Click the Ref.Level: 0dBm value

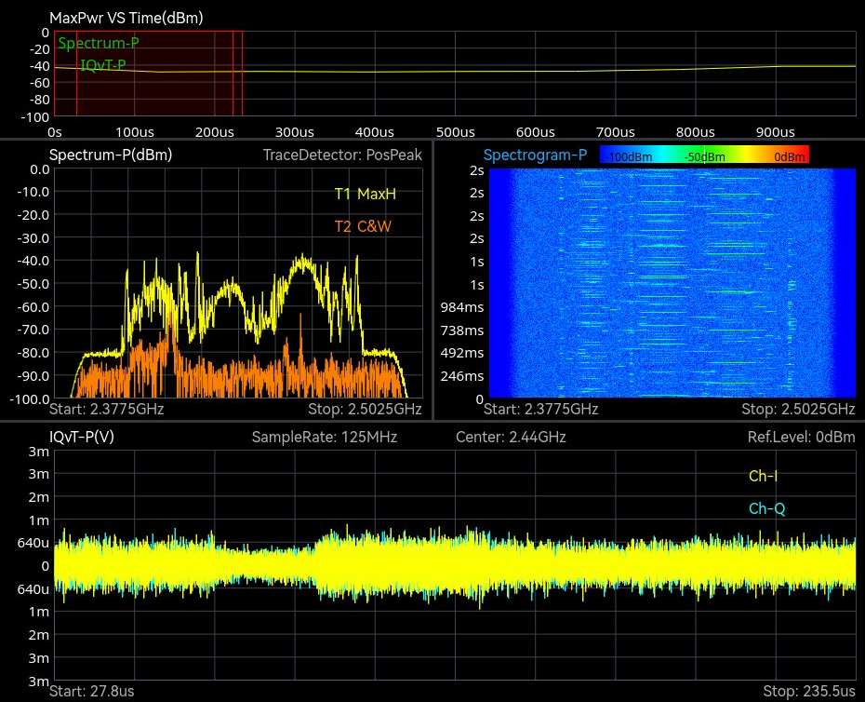(x=802, y=437)
